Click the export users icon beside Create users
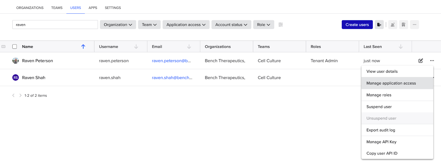 [x=379, y=25]
